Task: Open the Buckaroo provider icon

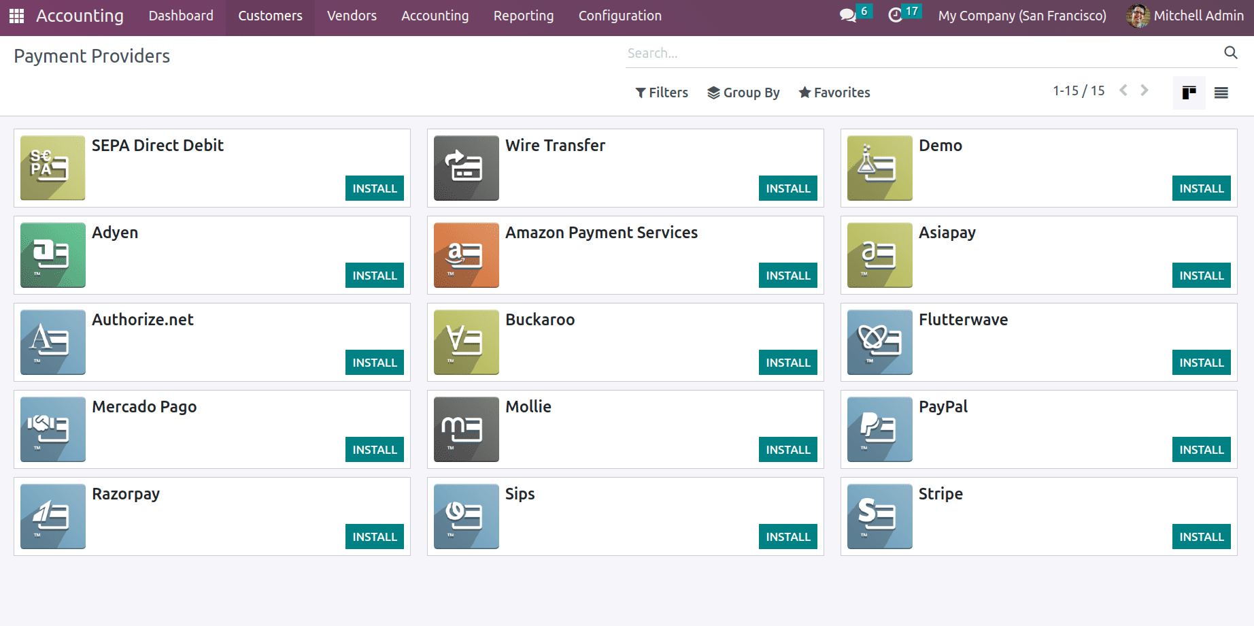Action: (466, 342)
